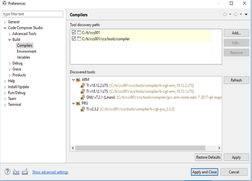
Task: Collapse the PRU discovered tools group
Action: click(73, 103)
